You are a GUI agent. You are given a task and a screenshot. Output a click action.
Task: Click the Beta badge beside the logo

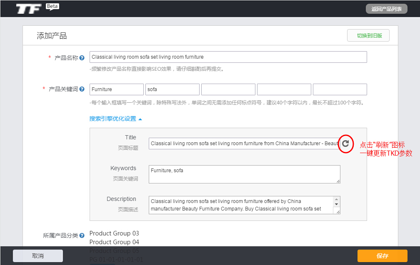52,6
